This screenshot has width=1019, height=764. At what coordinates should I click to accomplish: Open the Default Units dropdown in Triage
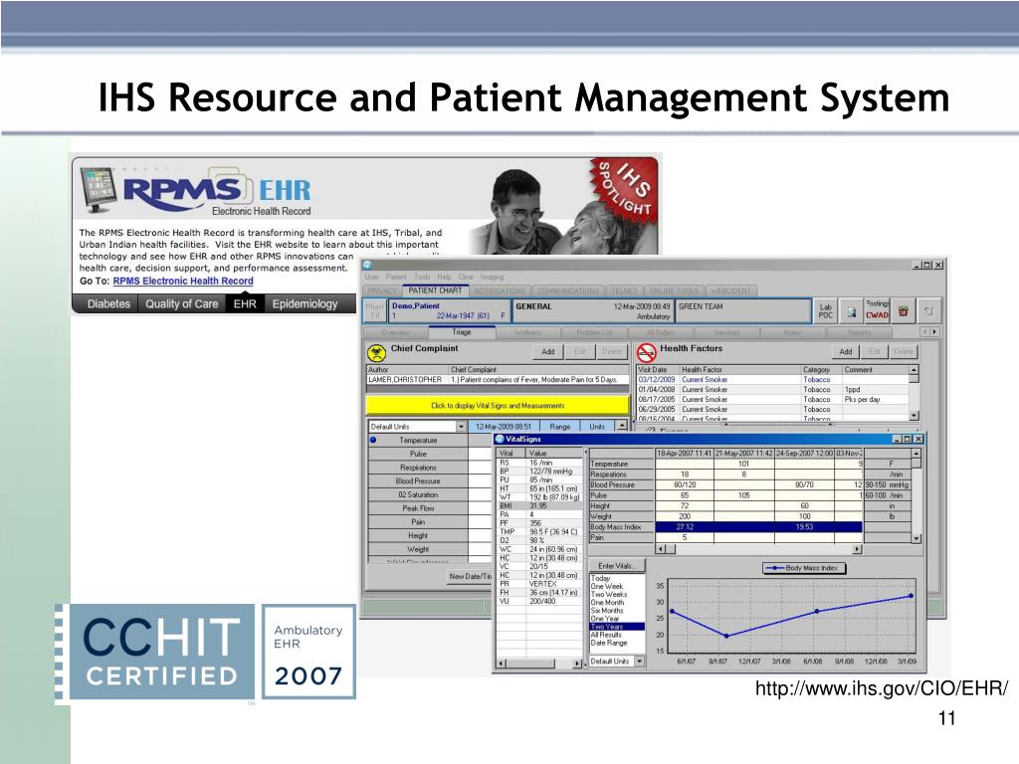click(x=461, y=427)
